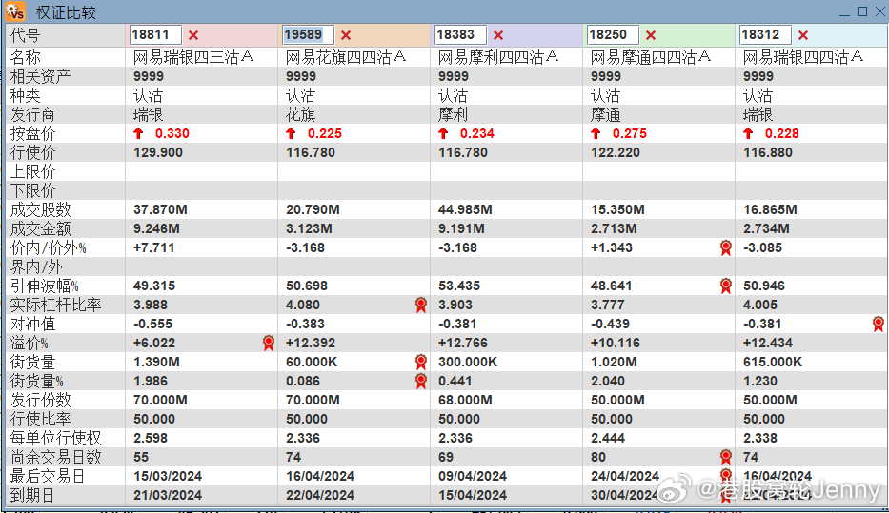The height and width of the screenshot is (513, 889).
Task: Click the 行使价 row label
Action: (33, 153)
